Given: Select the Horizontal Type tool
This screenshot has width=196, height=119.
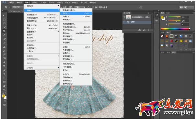Looking at the screenshot, I should 5,74.
